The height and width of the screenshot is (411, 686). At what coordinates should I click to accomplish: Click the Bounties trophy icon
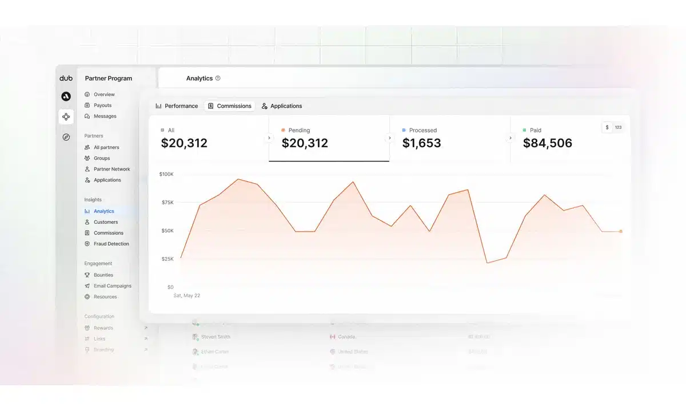pyautogui.click(x=87, y=275)
